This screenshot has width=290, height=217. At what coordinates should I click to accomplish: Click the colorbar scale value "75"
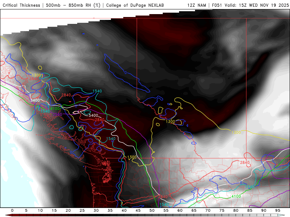(x=222, y=210)
